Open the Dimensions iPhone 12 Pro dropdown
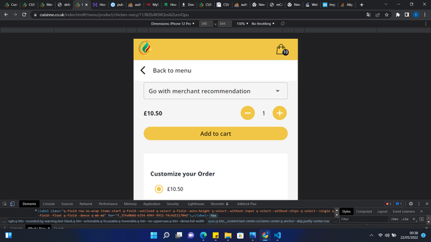This screenshot has height=242, width=431. tap(172, 24)
